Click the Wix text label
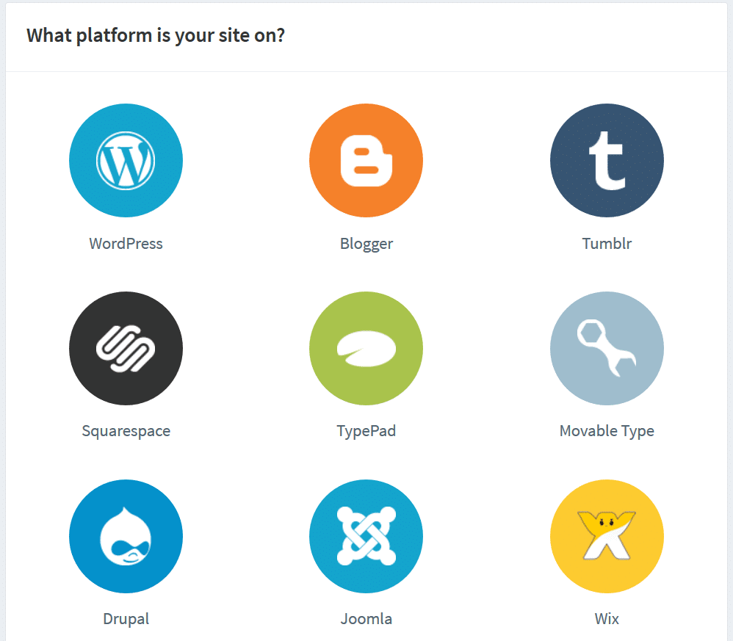The image size is (733, 641). tap(607, 618)
